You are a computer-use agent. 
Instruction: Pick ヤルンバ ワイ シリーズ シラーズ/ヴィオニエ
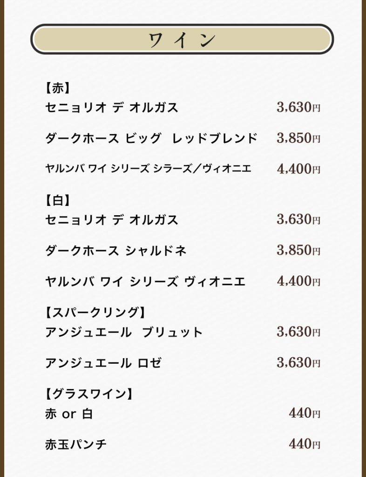pyautogui.click(x=148, y=169)
